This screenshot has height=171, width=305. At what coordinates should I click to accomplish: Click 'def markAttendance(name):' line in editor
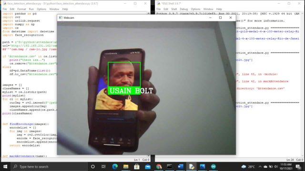25,156
